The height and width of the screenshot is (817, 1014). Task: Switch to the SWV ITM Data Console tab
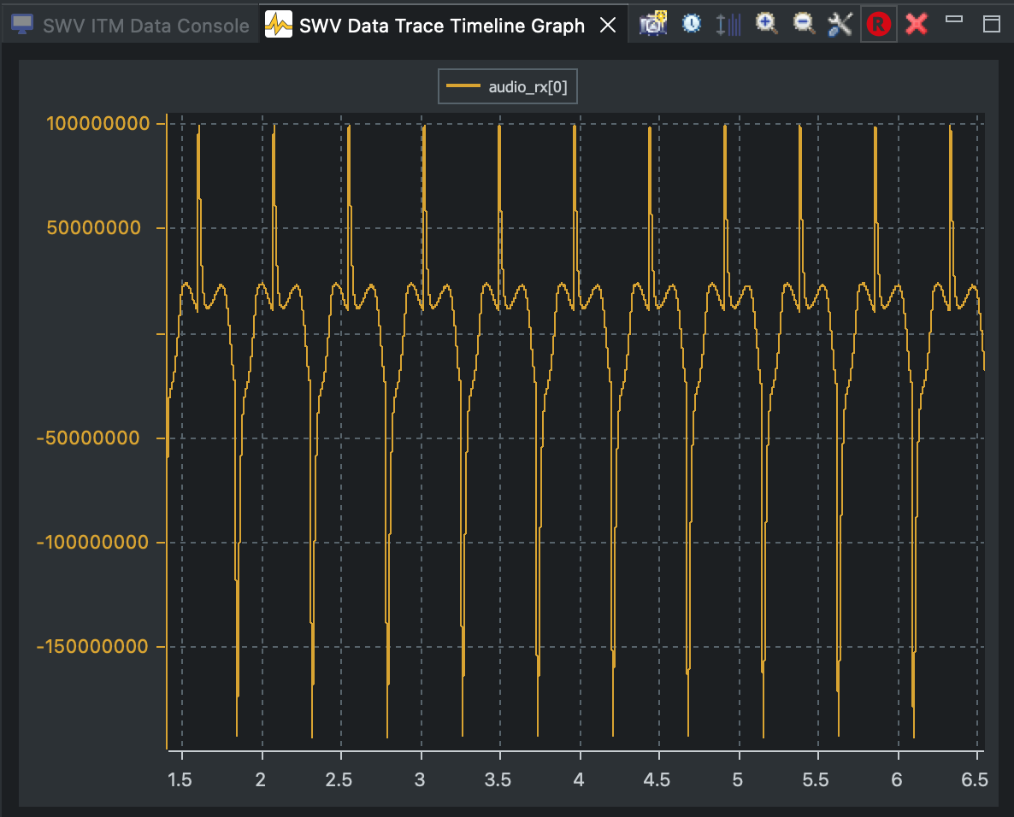(128, 25)
